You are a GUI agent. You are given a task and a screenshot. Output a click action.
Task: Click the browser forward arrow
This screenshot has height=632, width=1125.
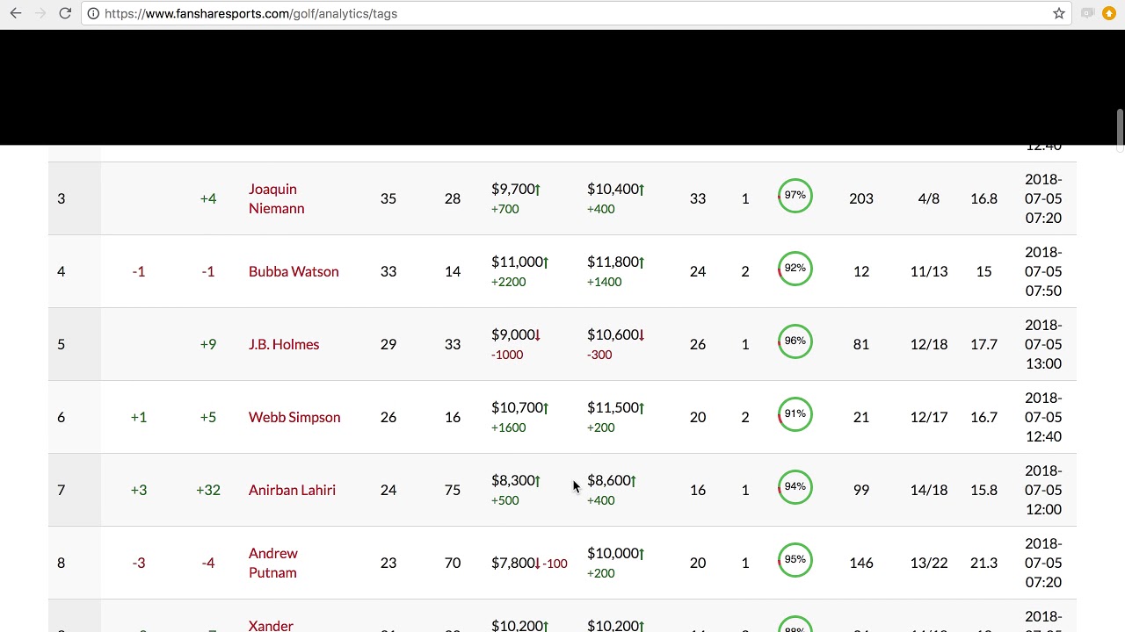coord(40,13)
